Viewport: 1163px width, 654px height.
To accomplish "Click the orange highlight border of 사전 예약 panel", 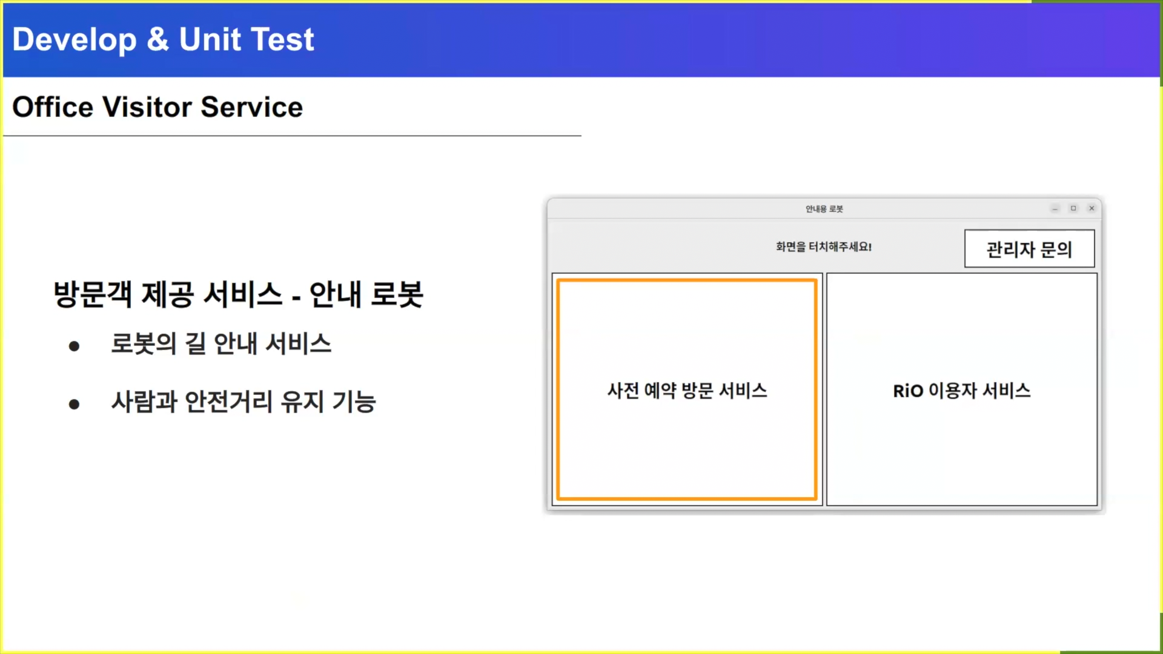I will [687, 280].
